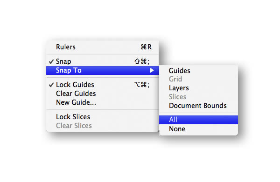280x182 pixels.
Task: Select Lock Slices
Action: 73,117
